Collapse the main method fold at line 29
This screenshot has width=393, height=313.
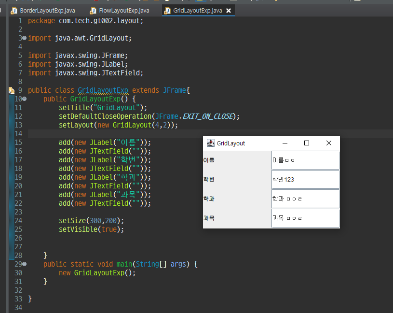(24, 264)
